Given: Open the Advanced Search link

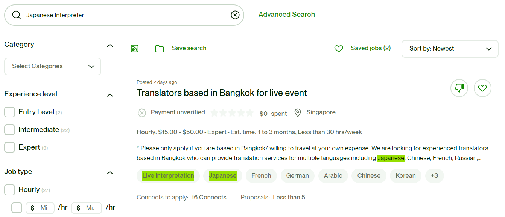Looking at the screenshot, I should point(287,15).
